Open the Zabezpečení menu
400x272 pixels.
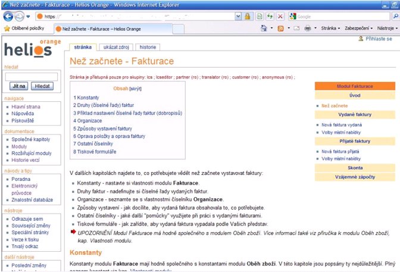(359, 28)
